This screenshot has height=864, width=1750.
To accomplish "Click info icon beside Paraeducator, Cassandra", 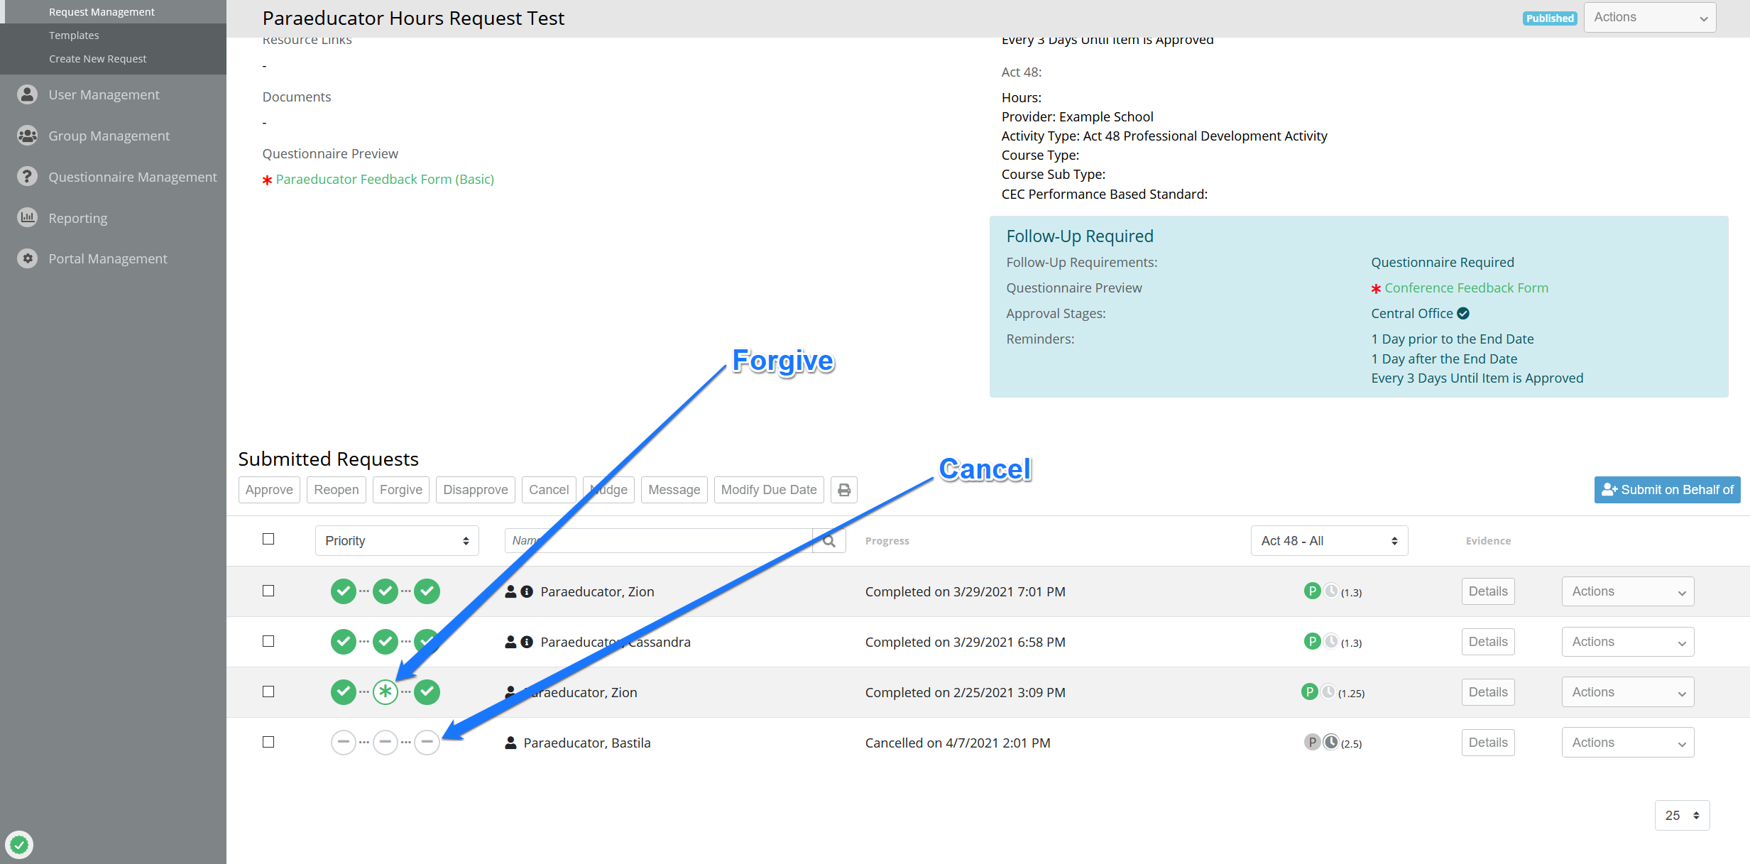I will tap(527, 642).
